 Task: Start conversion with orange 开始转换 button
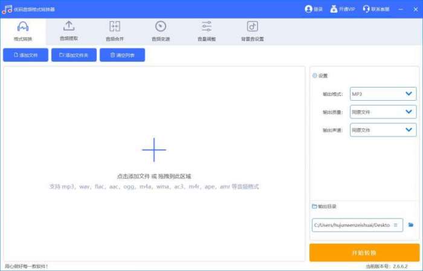pos(364,253)
